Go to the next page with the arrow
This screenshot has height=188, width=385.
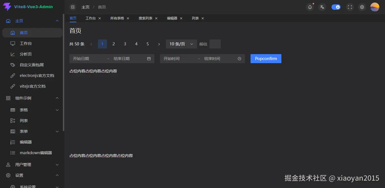tap(159, 44)
